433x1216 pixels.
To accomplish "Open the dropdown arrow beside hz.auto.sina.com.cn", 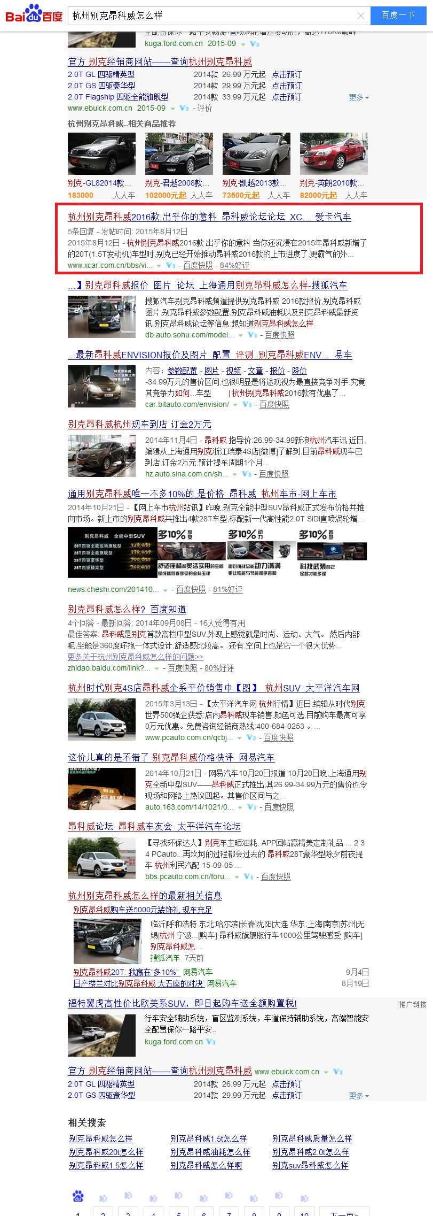I will coord(235,474).
